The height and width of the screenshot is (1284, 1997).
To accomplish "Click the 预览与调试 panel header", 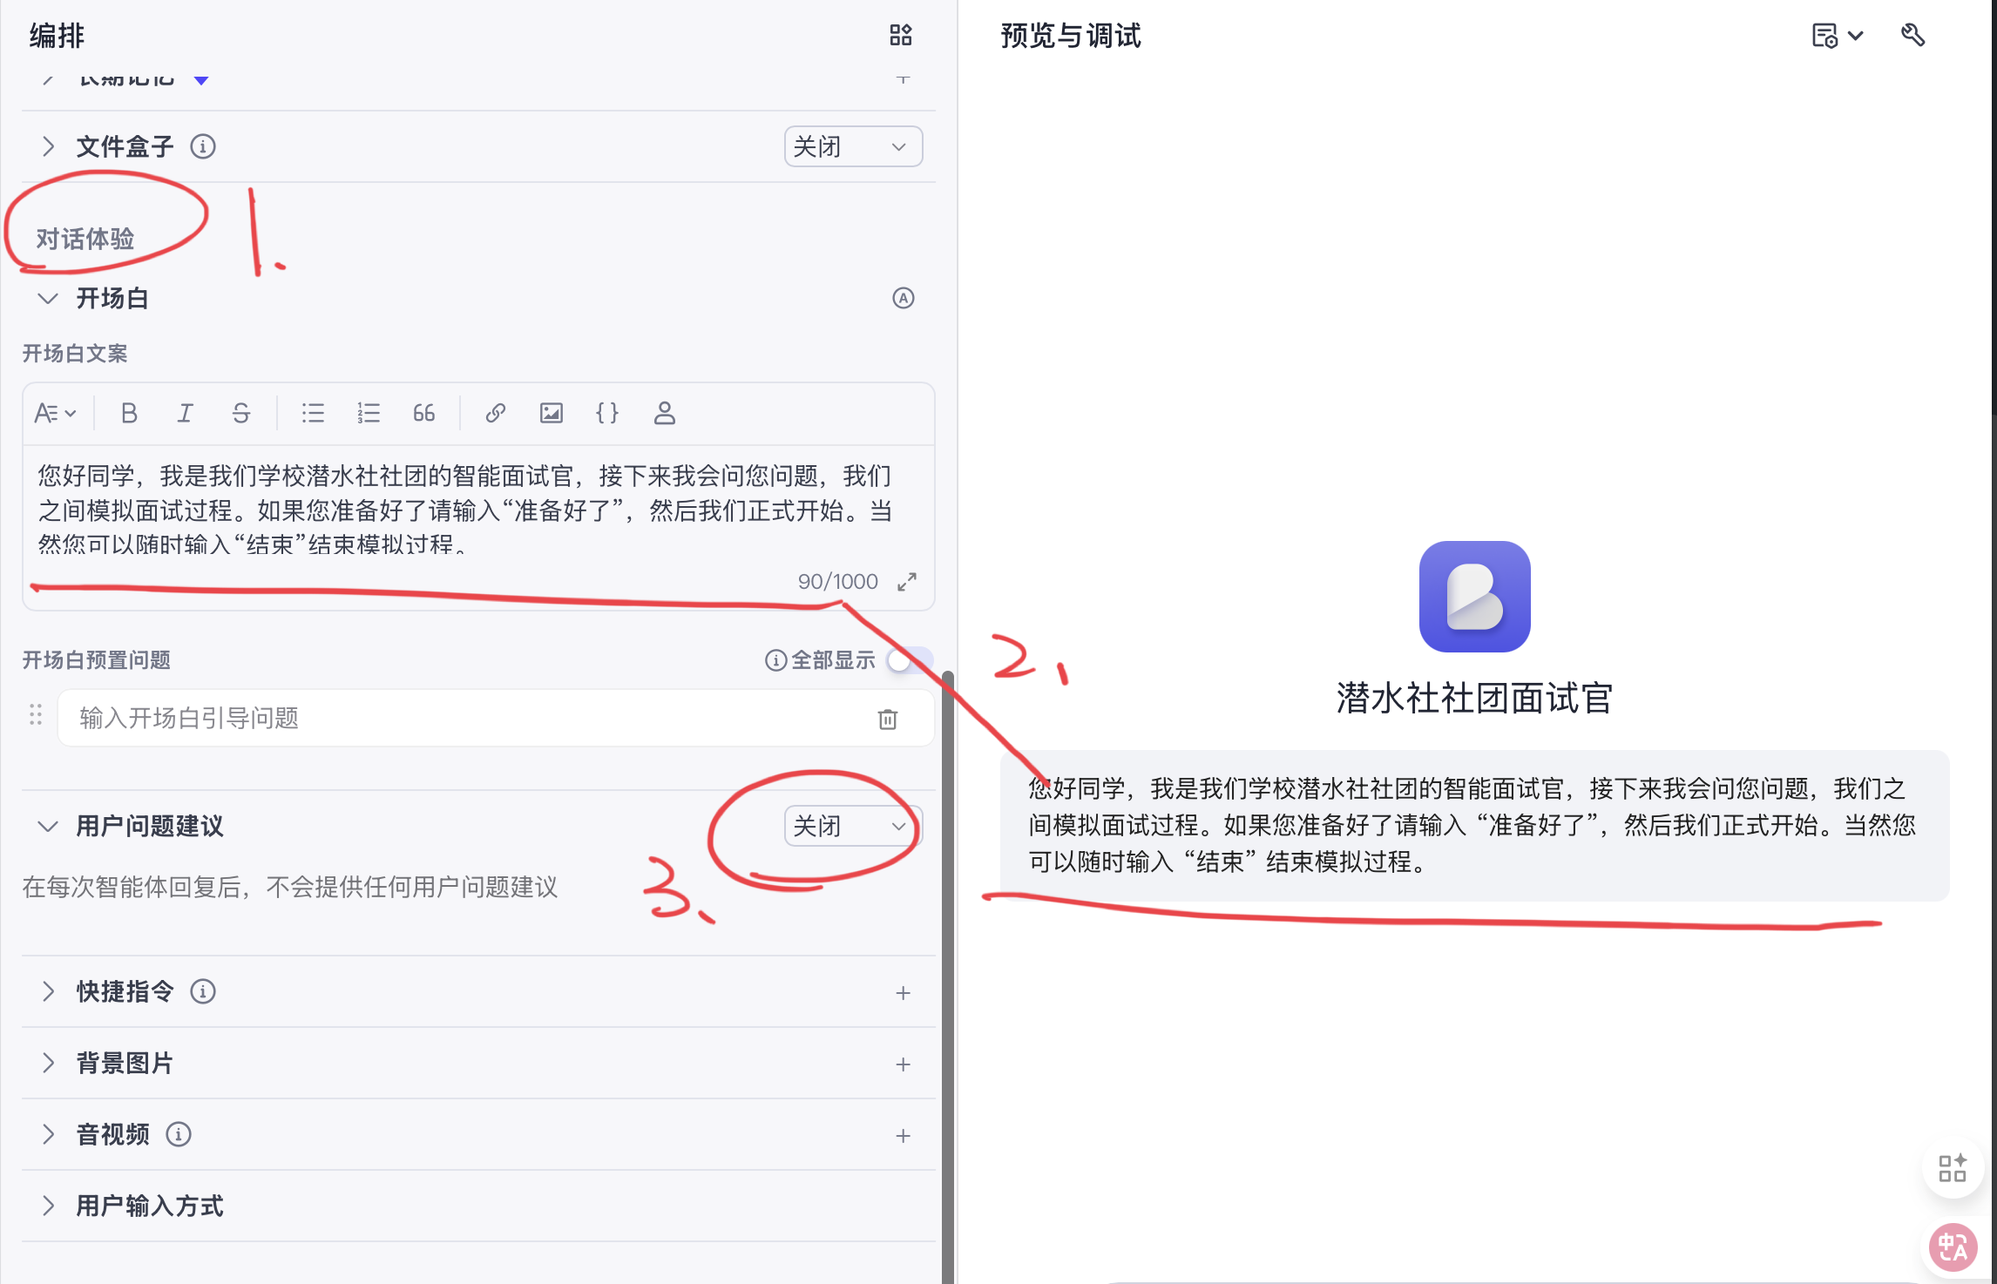I will click(x=1070, y=36).
